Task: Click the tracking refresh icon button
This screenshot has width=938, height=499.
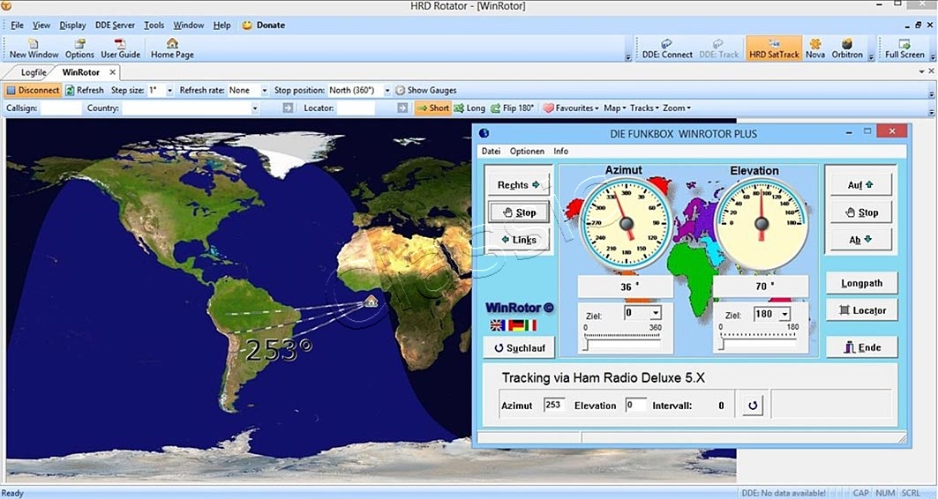Action: 753,406
